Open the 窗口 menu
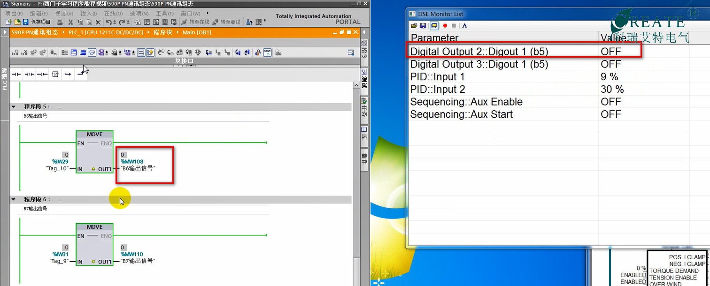Screen dimensions: 710x286 point(191,14)
